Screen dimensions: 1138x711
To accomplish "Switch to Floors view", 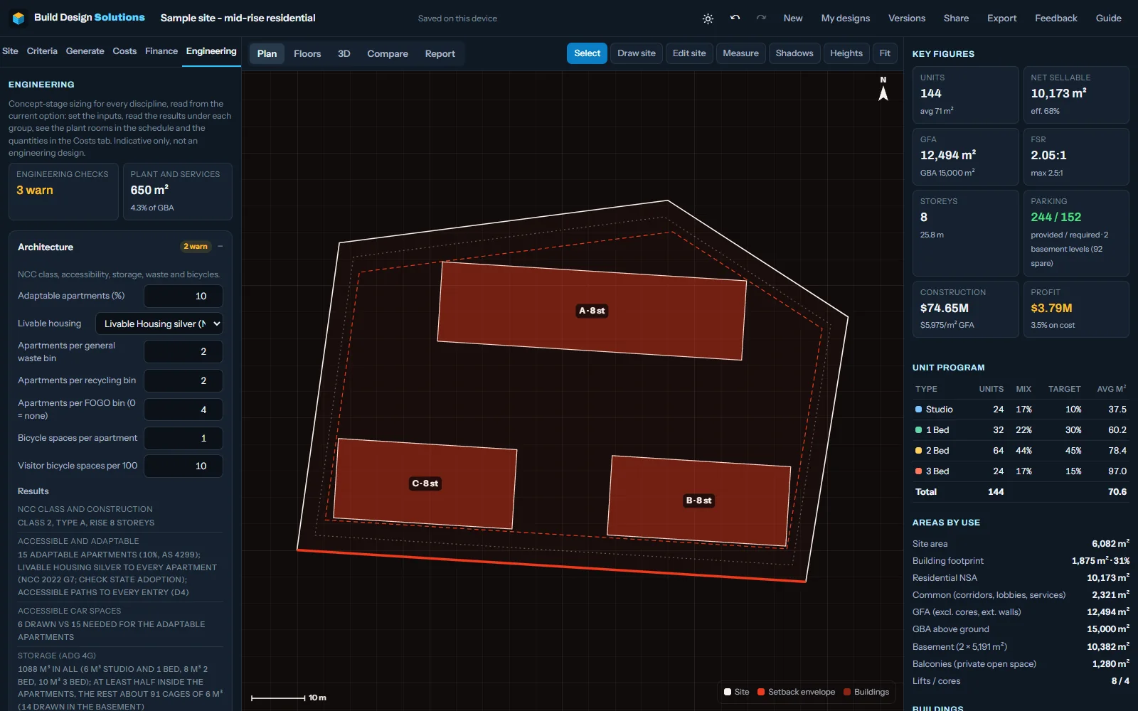I will [x=307, y=53].
